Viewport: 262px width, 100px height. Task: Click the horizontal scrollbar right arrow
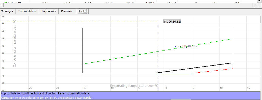pyautogui.click(x=255, y=5)
